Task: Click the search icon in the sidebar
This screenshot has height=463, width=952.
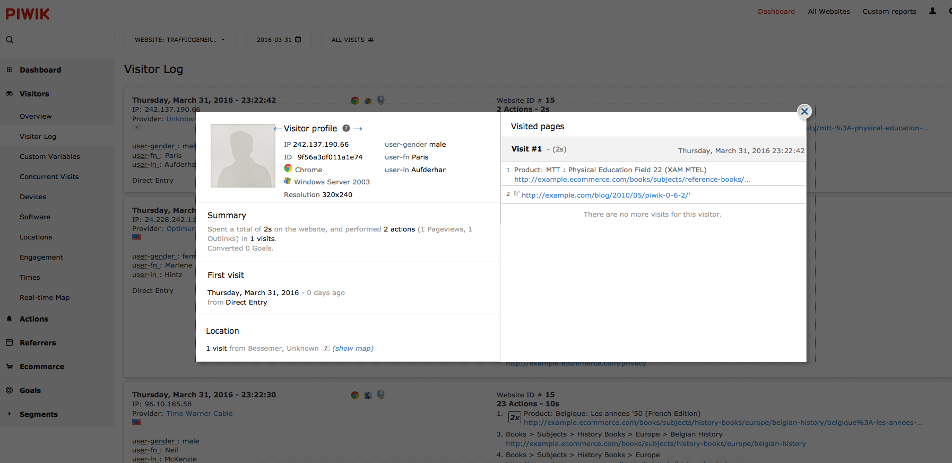Action: pos(10,40)
